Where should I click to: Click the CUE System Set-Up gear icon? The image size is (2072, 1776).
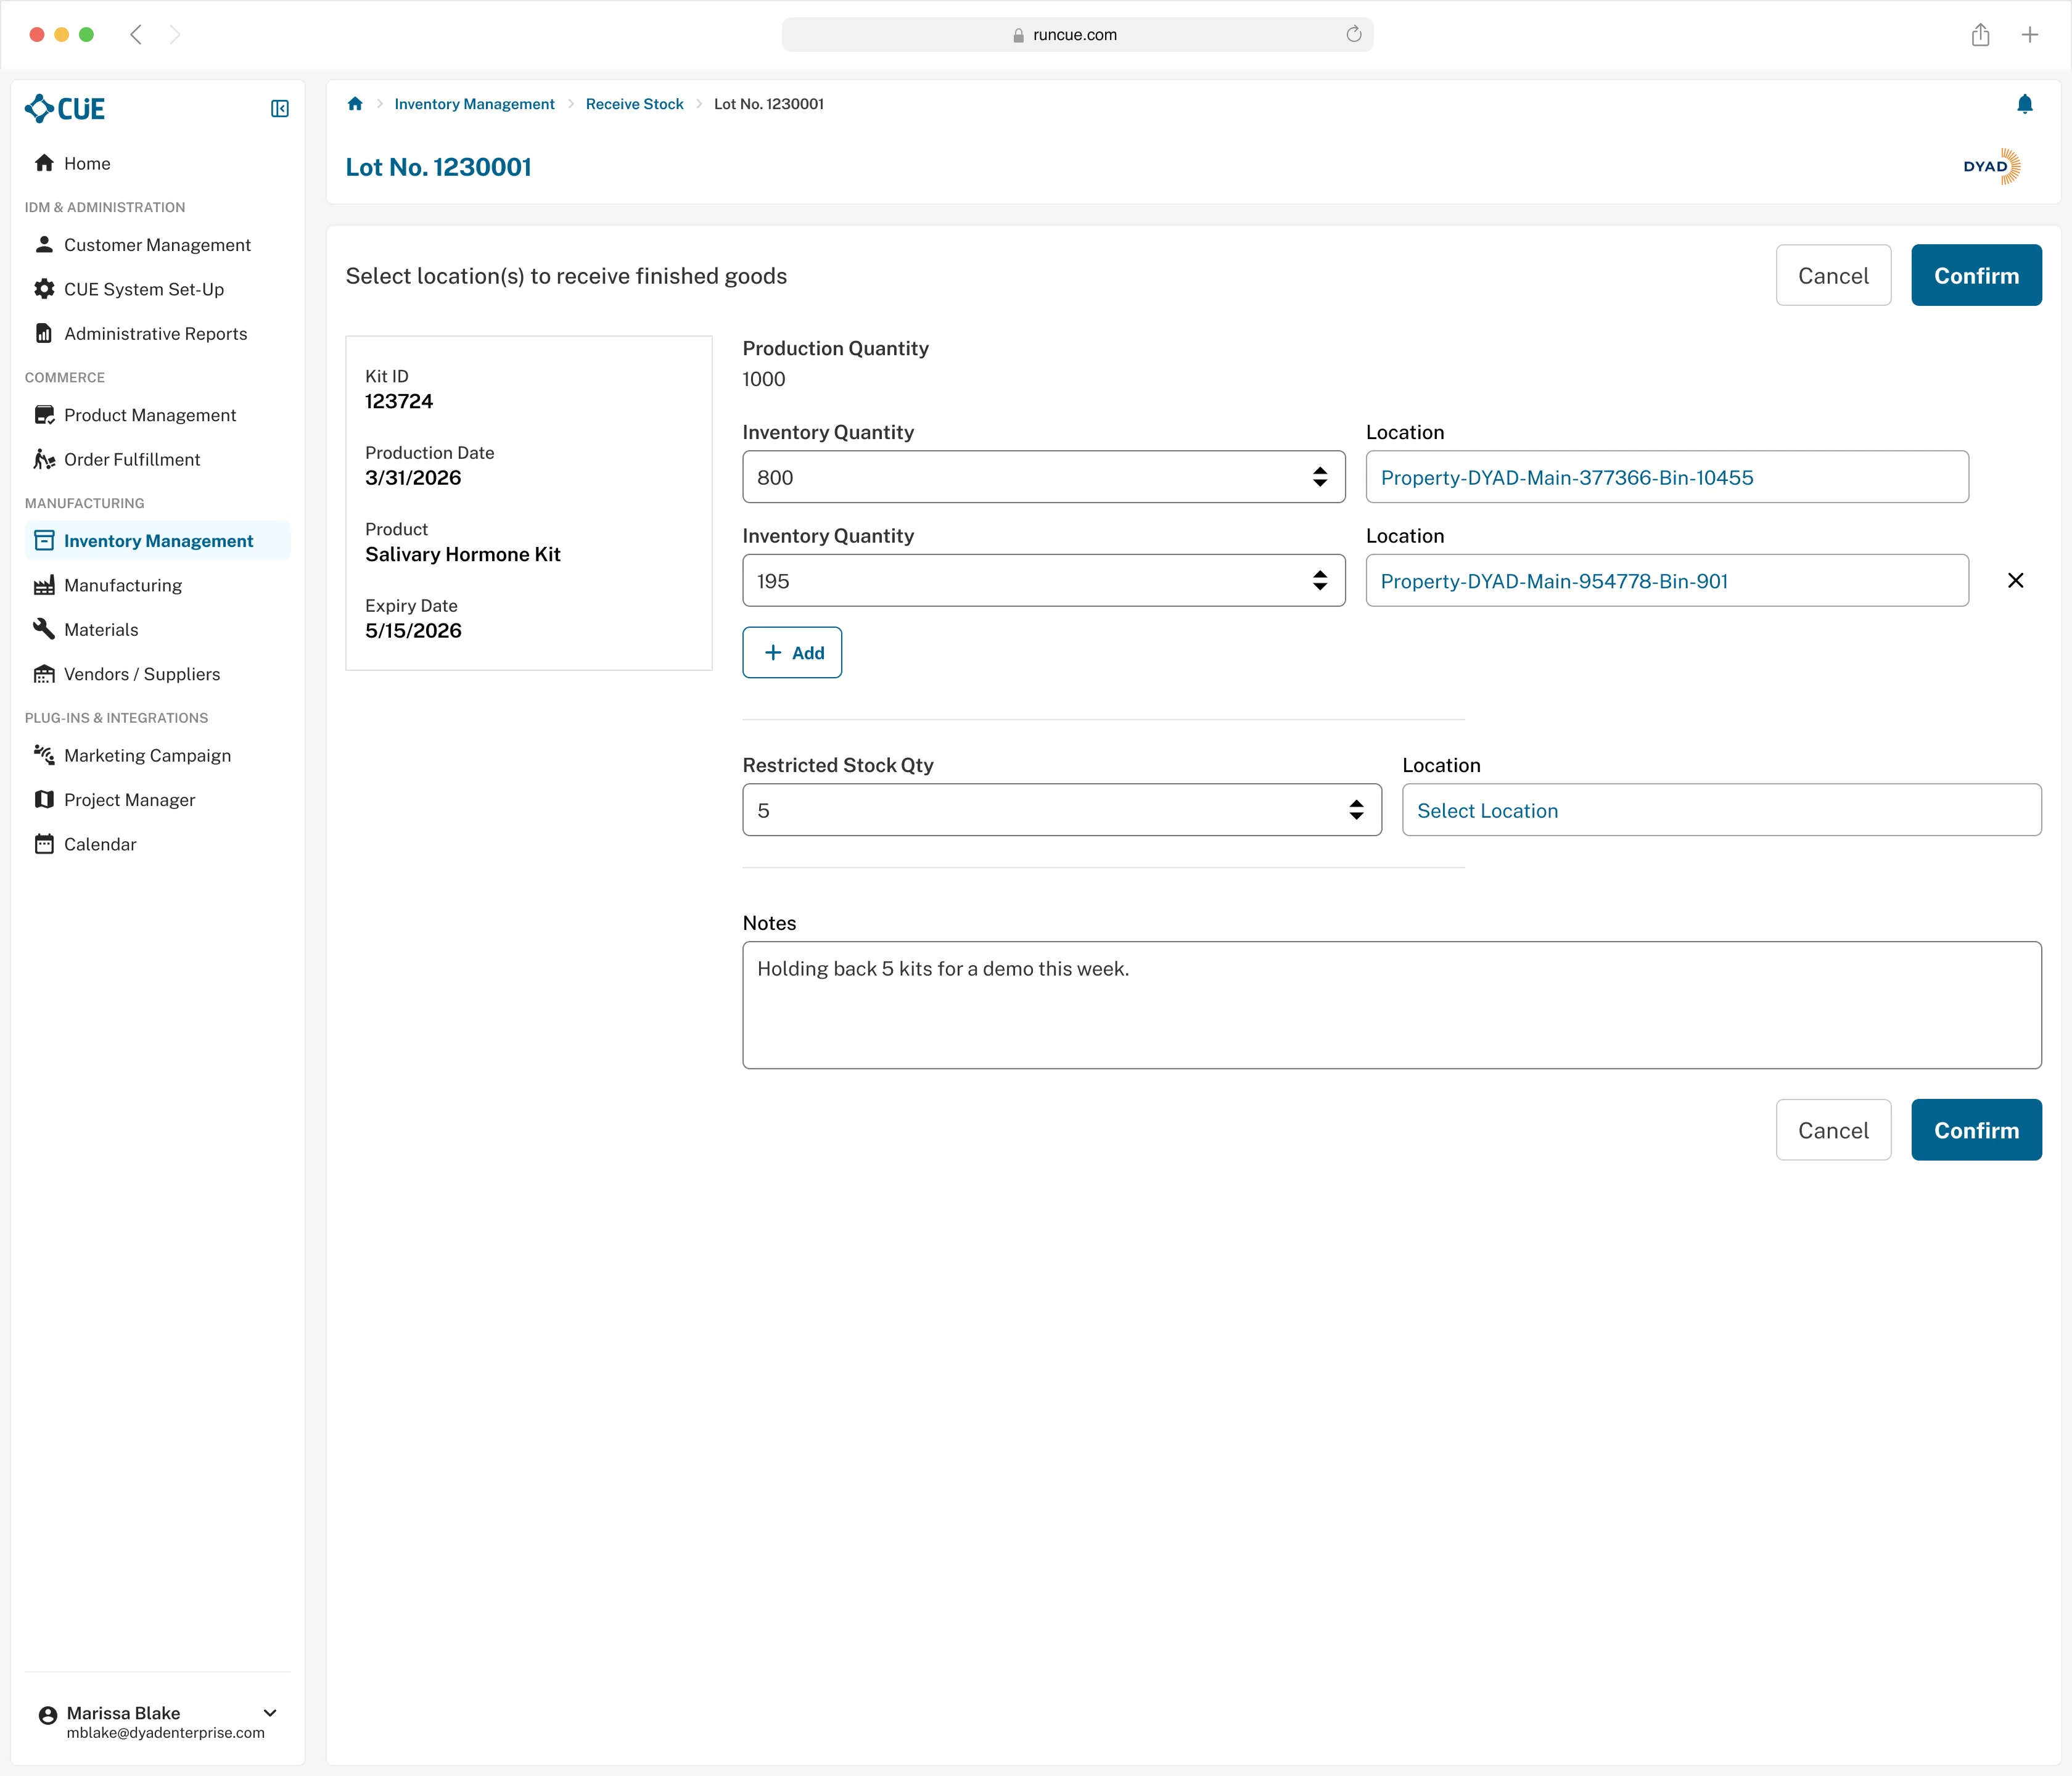44,289
